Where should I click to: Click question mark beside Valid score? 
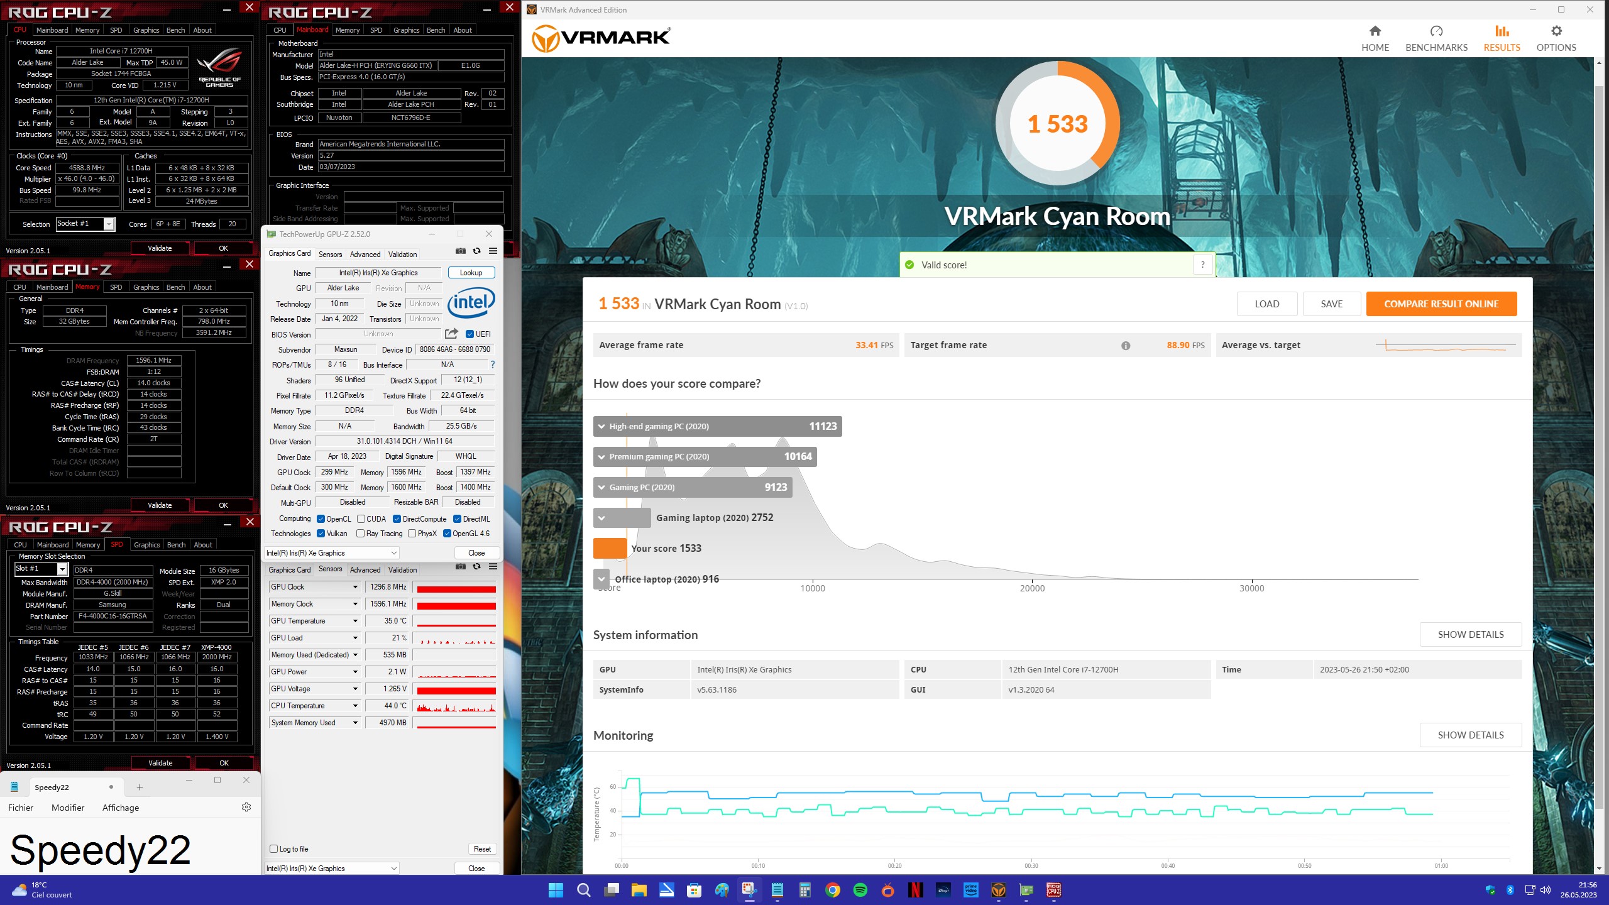tap(1203, 265)
